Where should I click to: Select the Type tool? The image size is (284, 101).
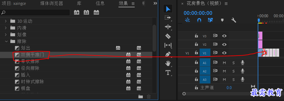(x=168, y=73)
